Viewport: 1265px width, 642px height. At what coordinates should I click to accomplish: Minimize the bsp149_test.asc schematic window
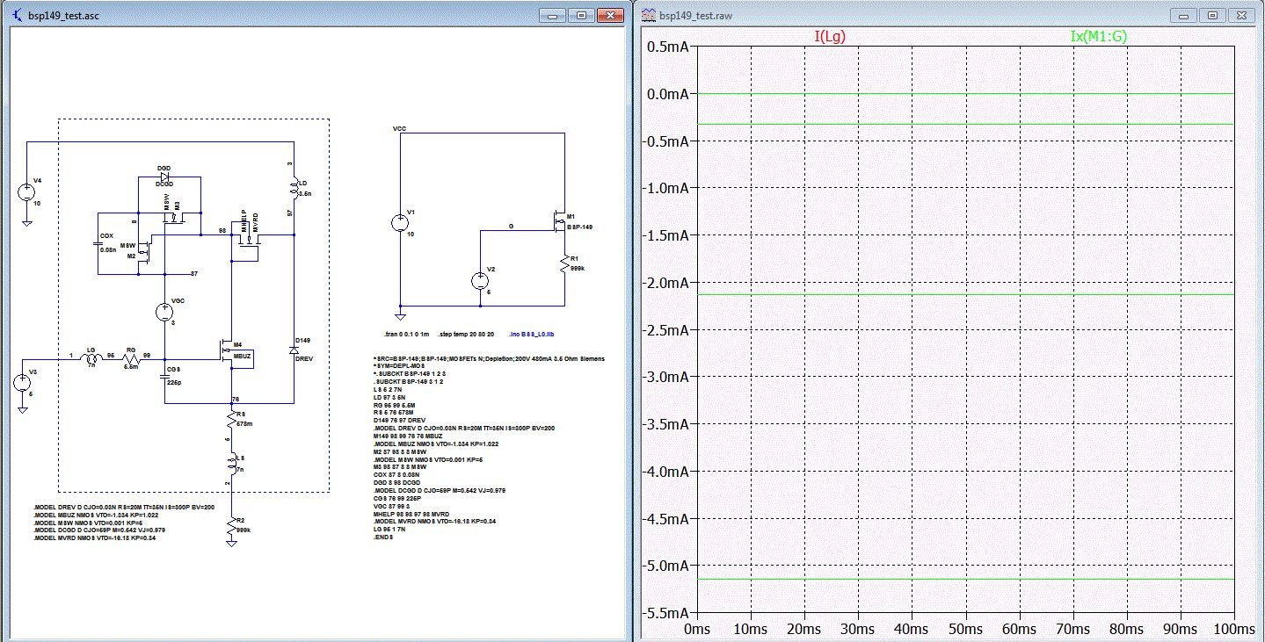(552, 15)
